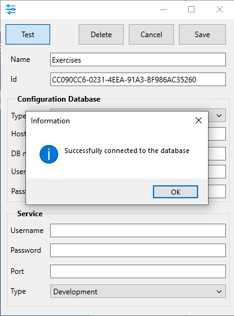Click the blue information icon in dialog
The image size is (234, 316).
pos(49,154)
